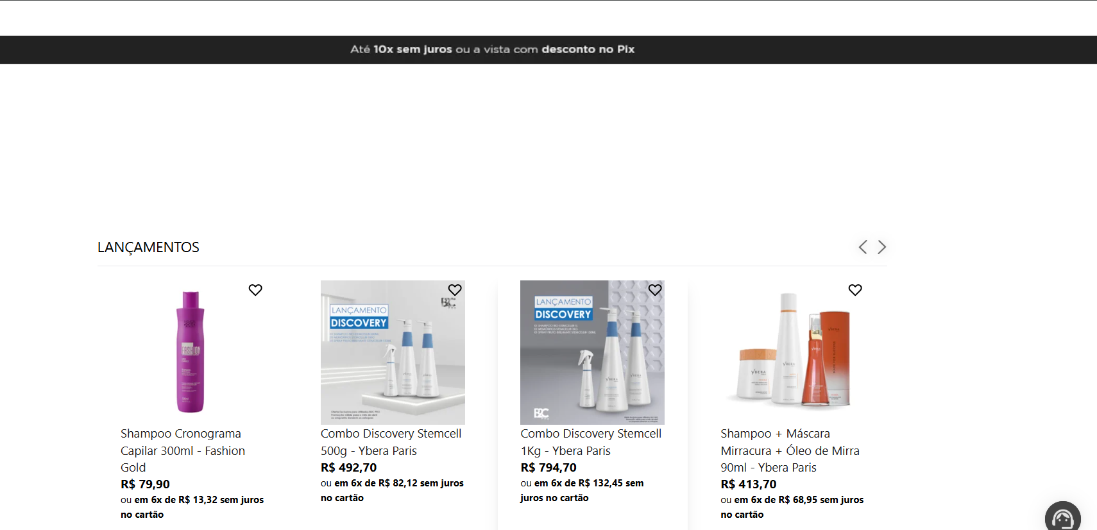Toggle wishlist heart on Combo Discovery 1Kg
Screen dimensions: 1097x530
(x=655, y=290)
